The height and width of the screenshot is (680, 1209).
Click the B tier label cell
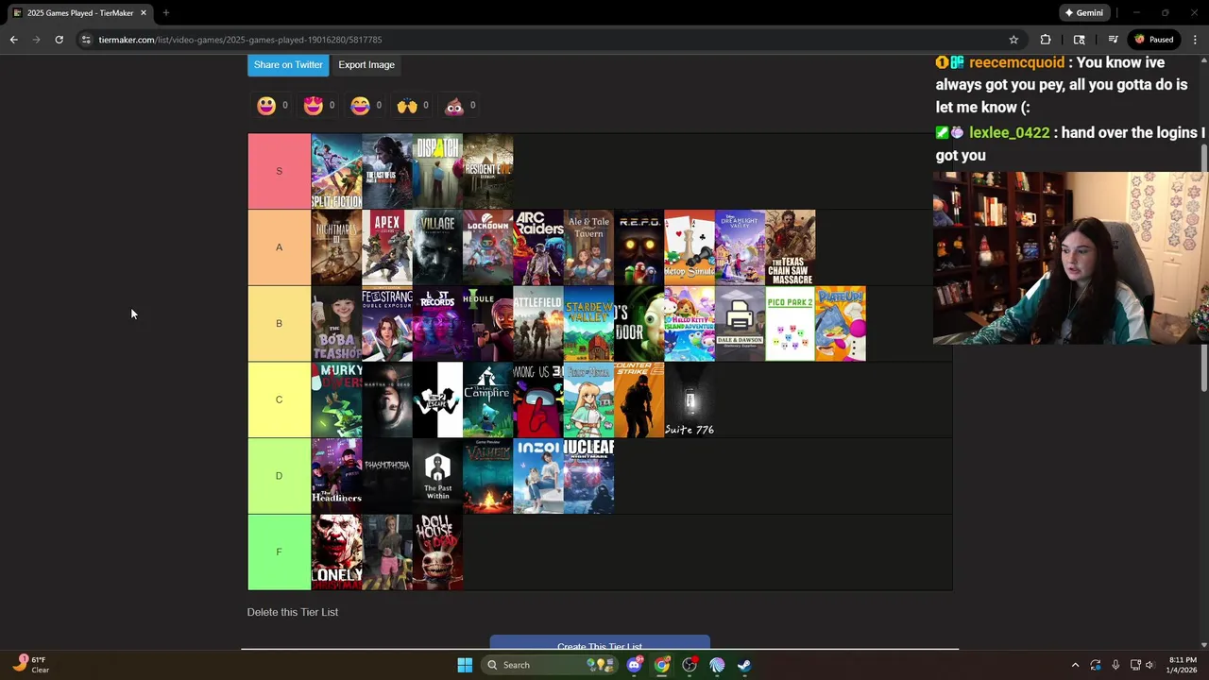[x=279, y=323]
